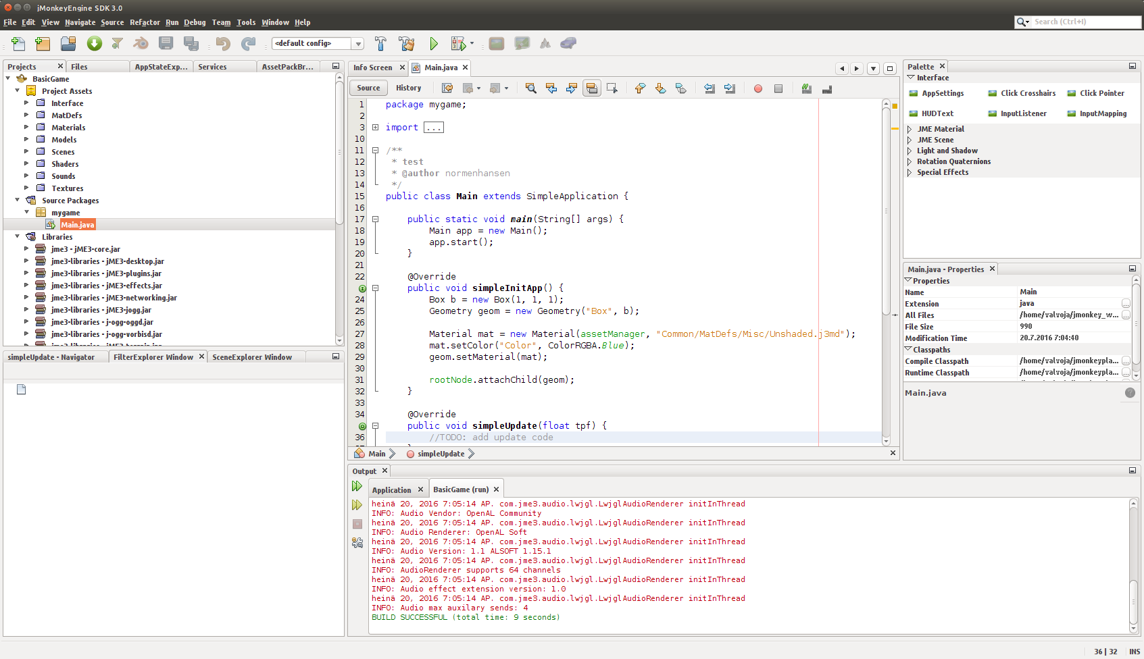Click the New File toolbar icon

pyautogui.click(x=18, y=44)
